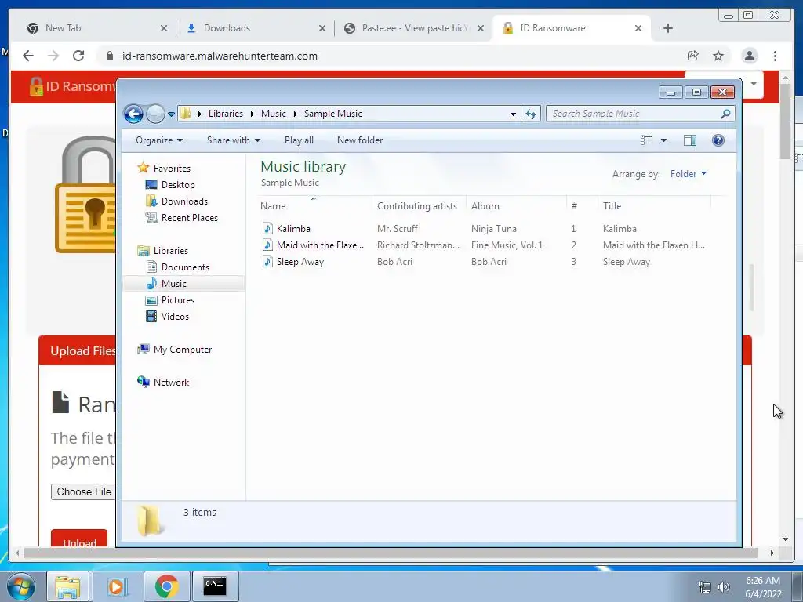This screenshot has height=602, width=803.
Task: Open the Arrange by Folder dropdown
Action: pyautogui.click(x=689, y=174)
